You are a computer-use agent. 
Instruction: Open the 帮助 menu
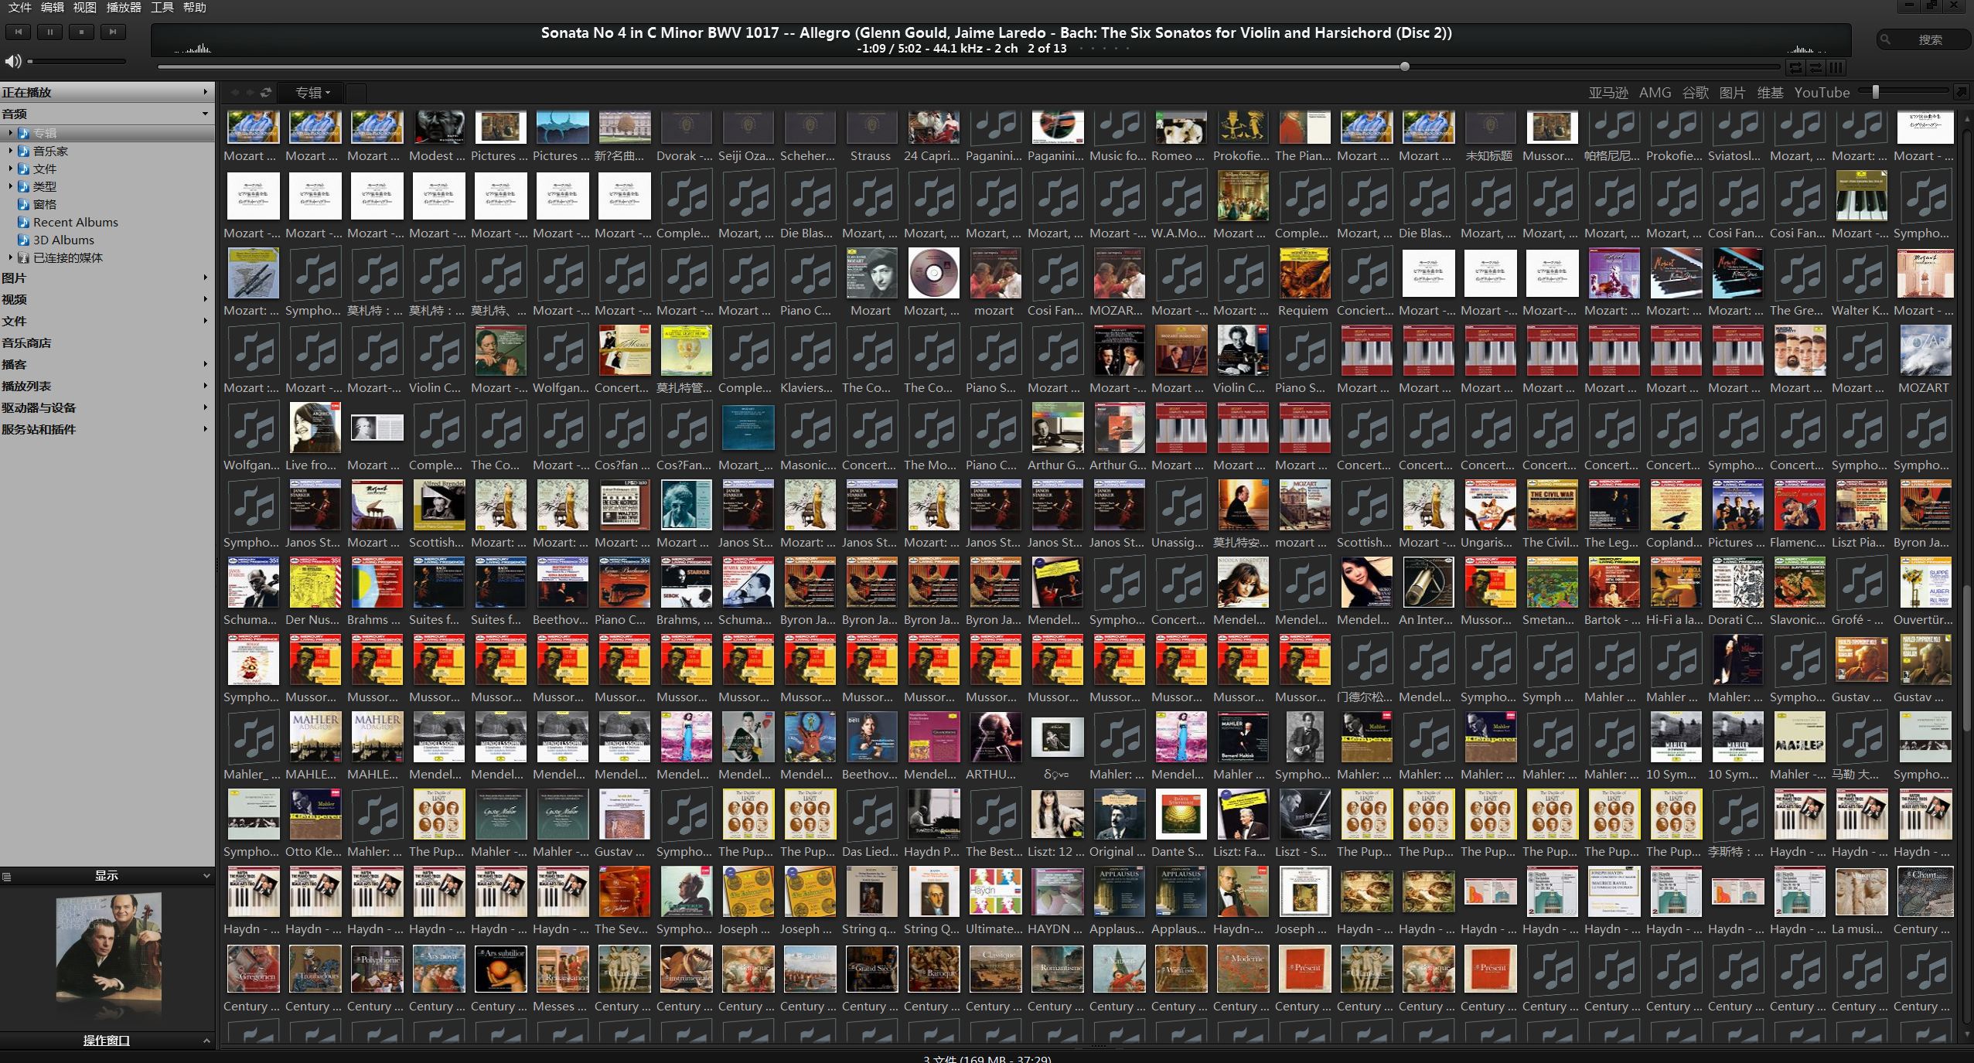pyautogui.click(x=195, y=7)
